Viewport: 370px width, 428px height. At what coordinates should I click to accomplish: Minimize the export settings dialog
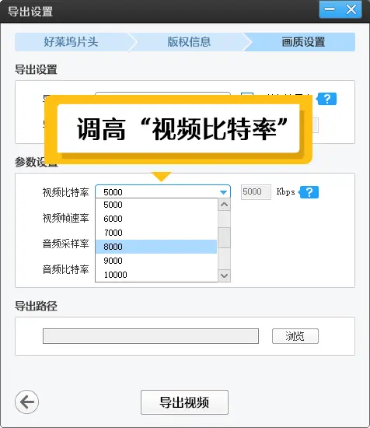click(330, 9)
